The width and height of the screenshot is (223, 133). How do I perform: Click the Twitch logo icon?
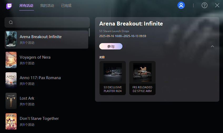tap(9, 6)
